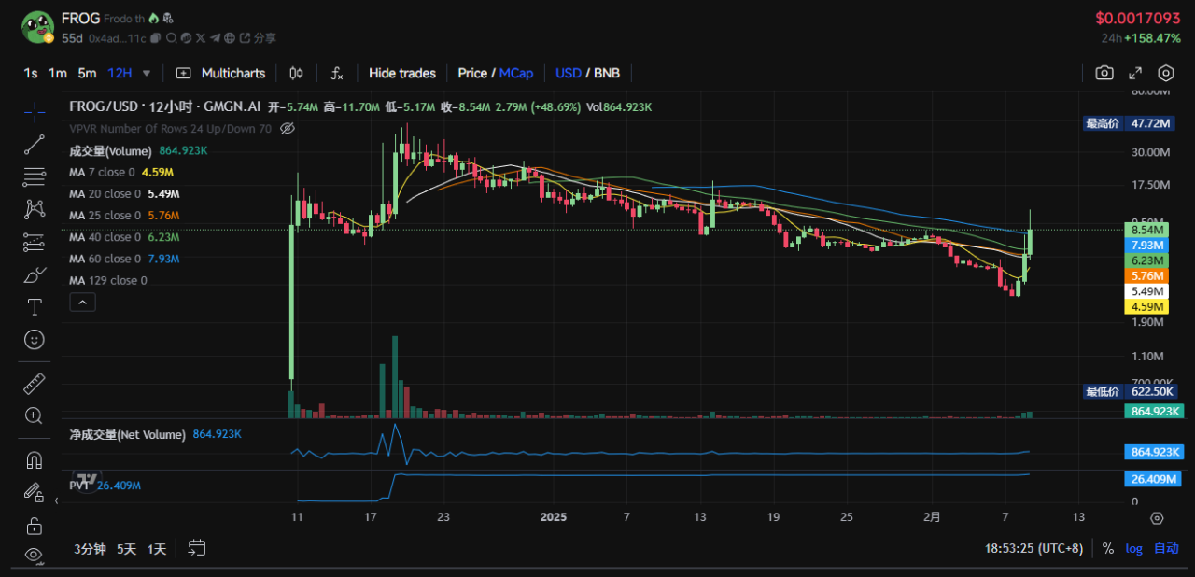Toggle percent scale on price axis
The image size is (1195, 577).
pos(1108,548)
